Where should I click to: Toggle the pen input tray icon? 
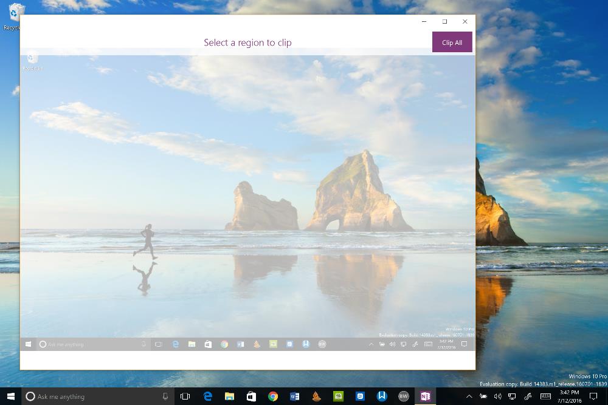(x=528, y=396)
